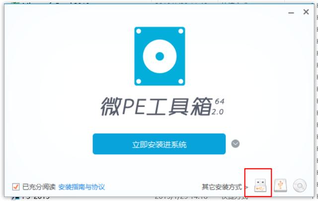Screen dimensions: 318x201
Task: Open the ISO disc image generation icon
Action: pos(300,186)
